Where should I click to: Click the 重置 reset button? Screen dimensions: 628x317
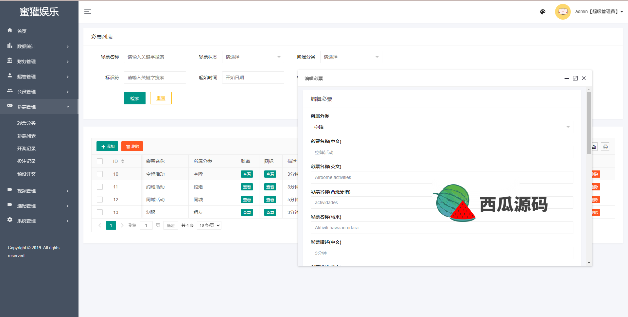[161, 98]
